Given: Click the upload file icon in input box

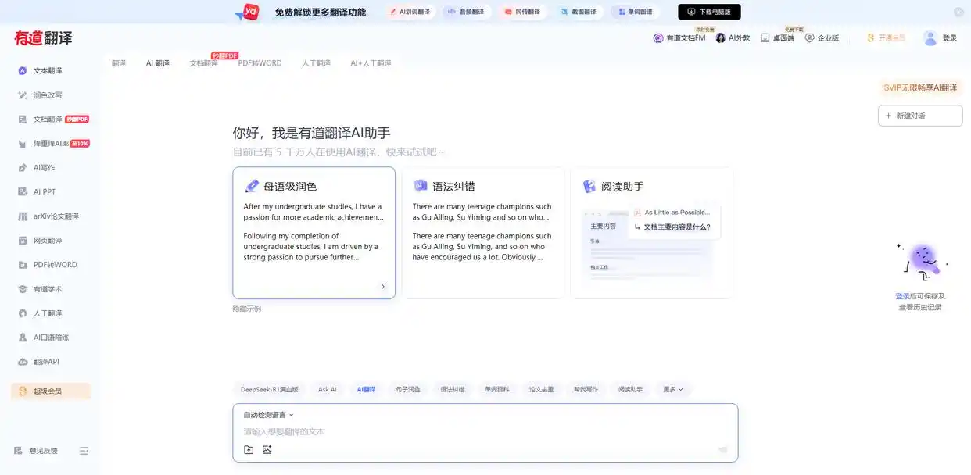Looking at the screenshot, I should tap(249, 449).
